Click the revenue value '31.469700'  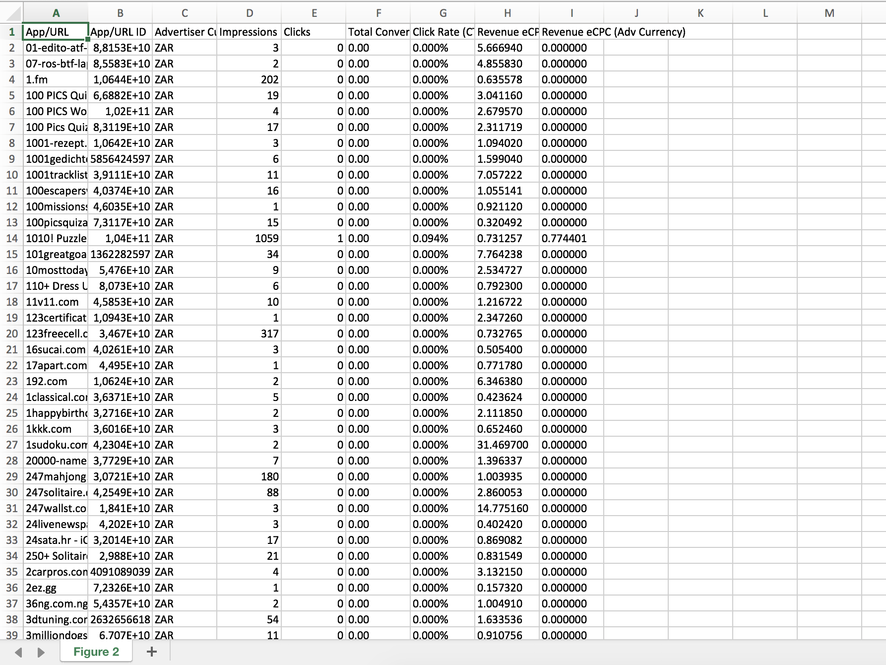(507, 445)
